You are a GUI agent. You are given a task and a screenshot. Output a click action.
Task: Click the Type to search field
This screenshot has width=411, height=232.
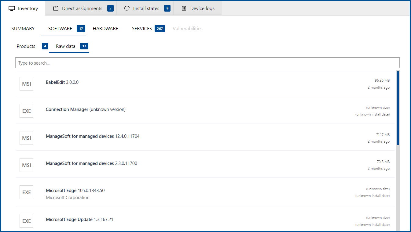(x=207, y=63)
